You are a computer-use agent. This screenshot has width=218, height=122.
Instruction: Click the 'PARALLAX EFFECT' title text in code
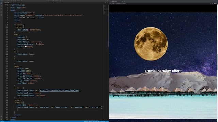(x=28, y=18)
